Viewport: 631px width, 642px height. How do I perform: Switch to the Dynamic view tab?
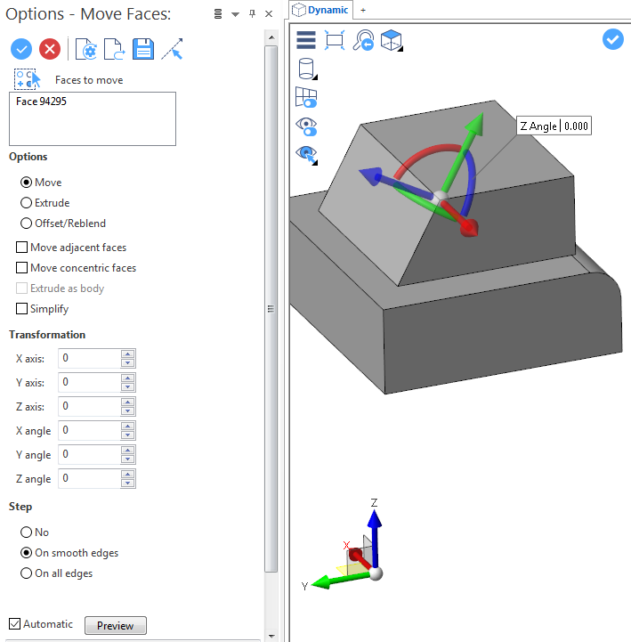[321, 10]
